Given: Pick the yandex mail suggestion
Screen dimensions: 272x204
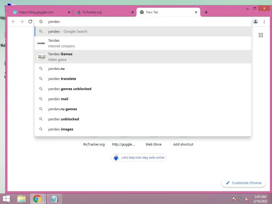Looking at the screenshot, I should coord(143,99).
